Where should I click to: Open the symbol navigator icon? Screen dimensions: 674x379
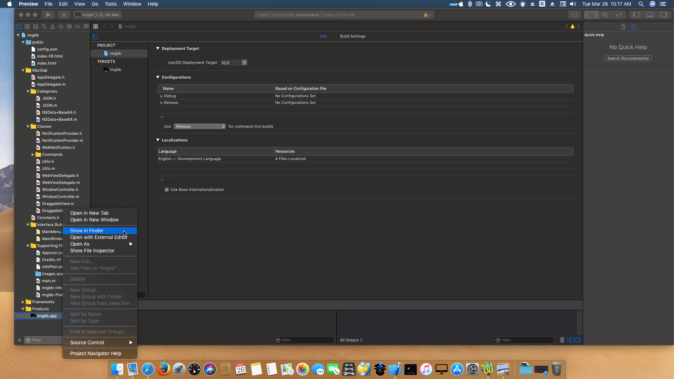tap(35, 26)
